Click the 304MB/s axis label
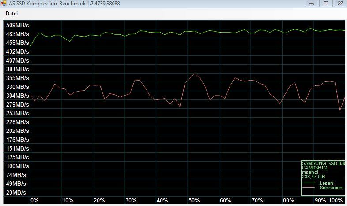Screen dimensions: 347x206 point(18,96)
